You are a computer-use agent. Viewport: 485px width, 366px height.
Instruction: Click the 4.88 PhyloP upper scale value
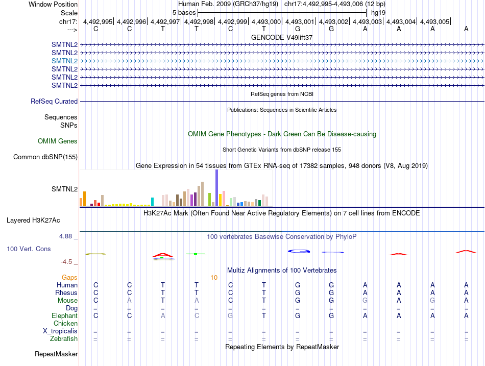pyautogui.click(x=65, y=236)
